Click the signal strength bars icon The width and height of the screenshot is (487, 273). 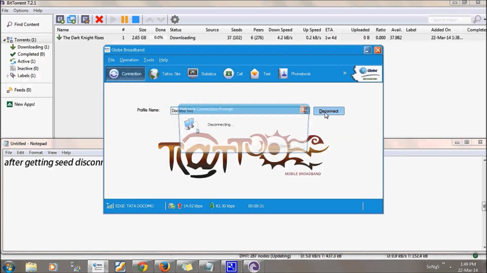[x=110, y=206]
